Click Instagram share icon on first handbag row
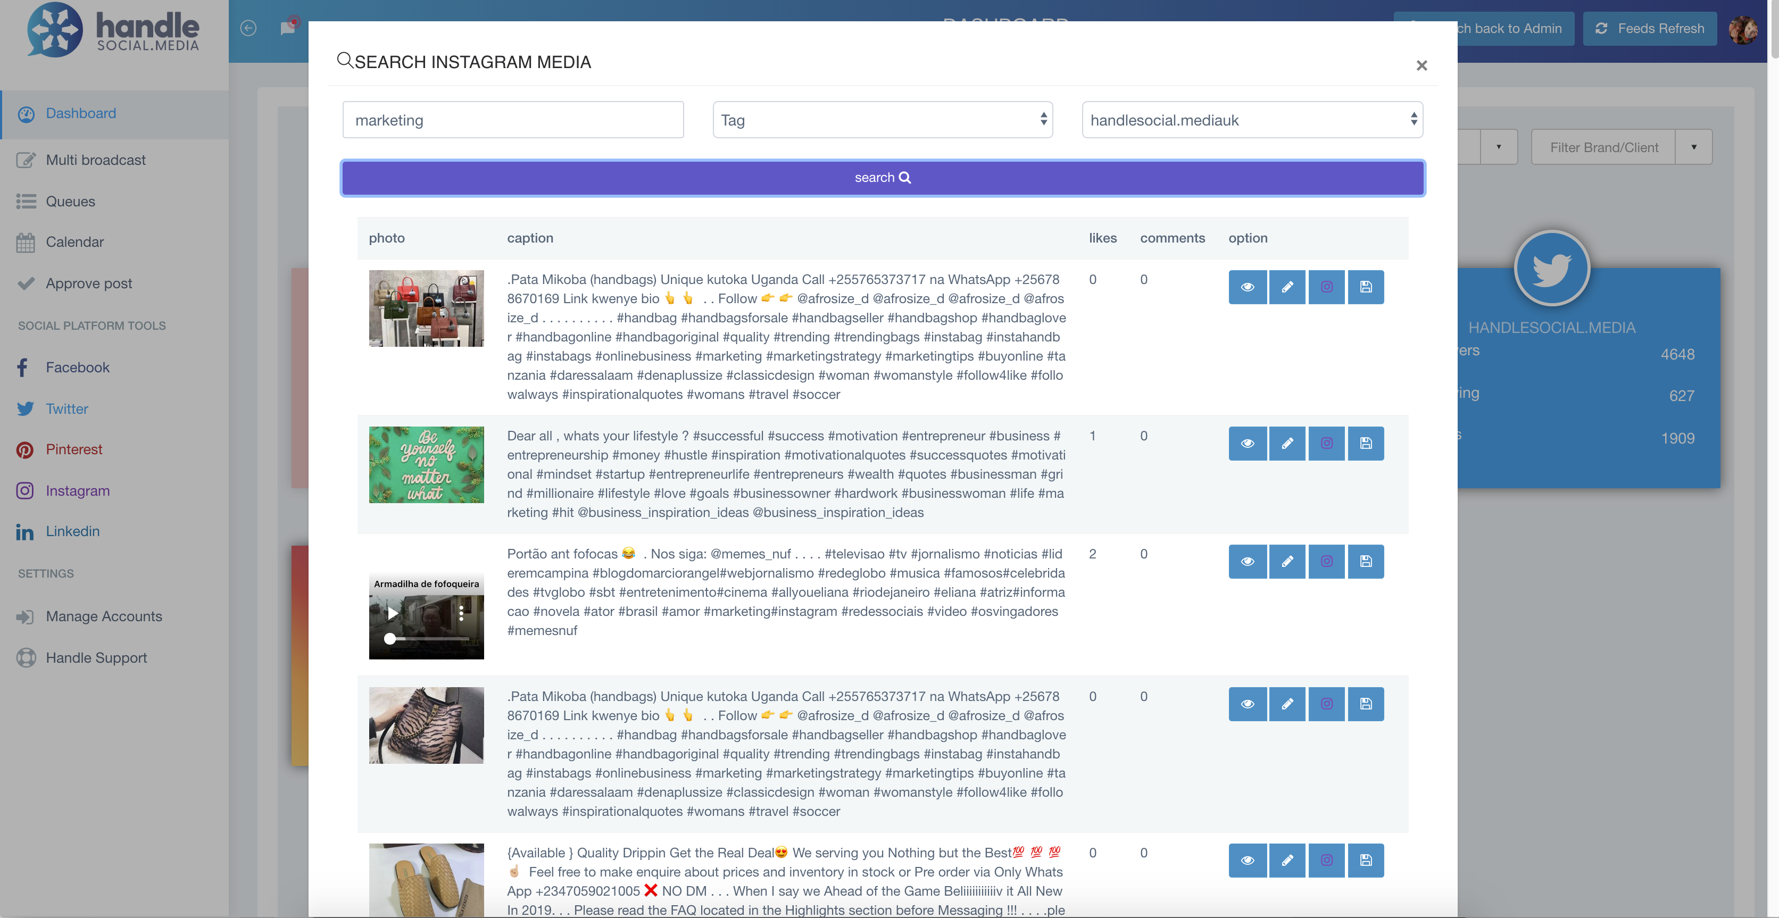The height and width of the screenshot is (918, 1779). [x=1326, y=287]
